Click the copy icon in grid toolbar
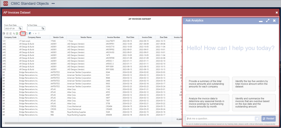281x128 pixels. [x=26, y=33]
